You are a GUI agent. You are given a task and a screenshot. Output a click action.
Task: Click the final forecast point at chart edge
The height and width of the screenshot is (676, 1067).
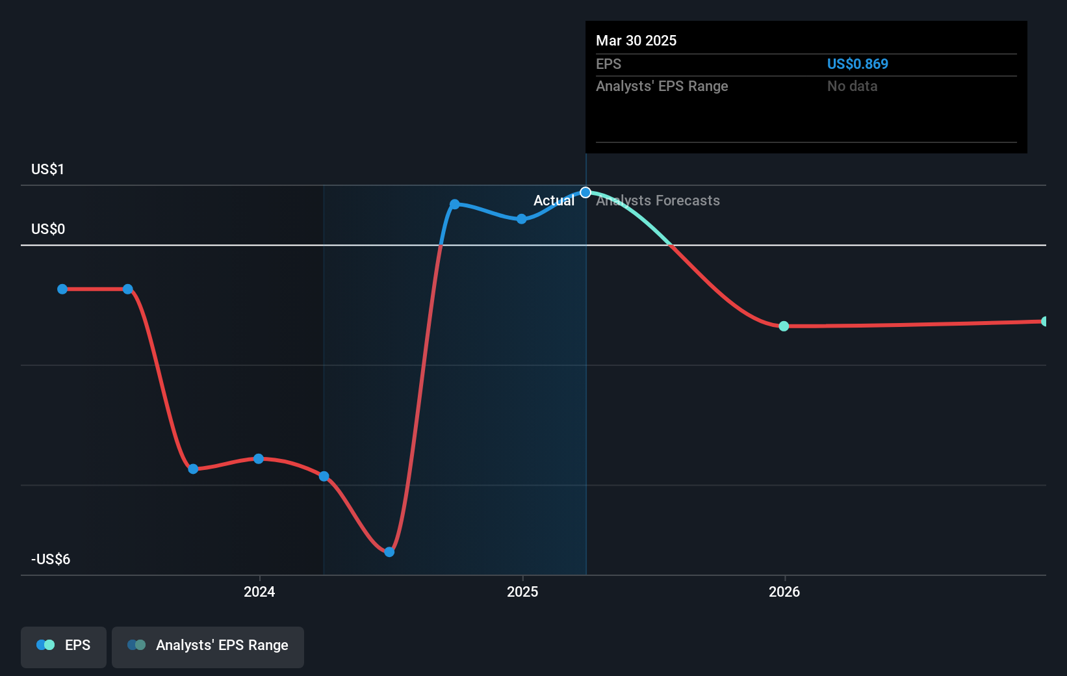[1044, 321]
